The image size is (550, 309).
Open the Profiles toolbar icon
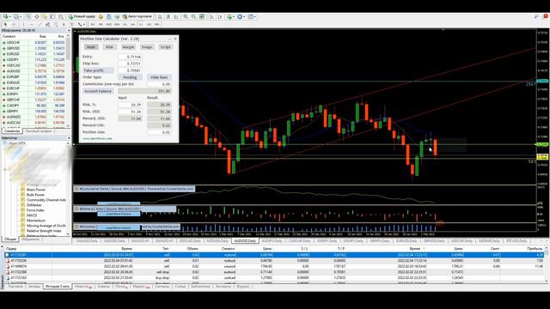tap(16, 16)
